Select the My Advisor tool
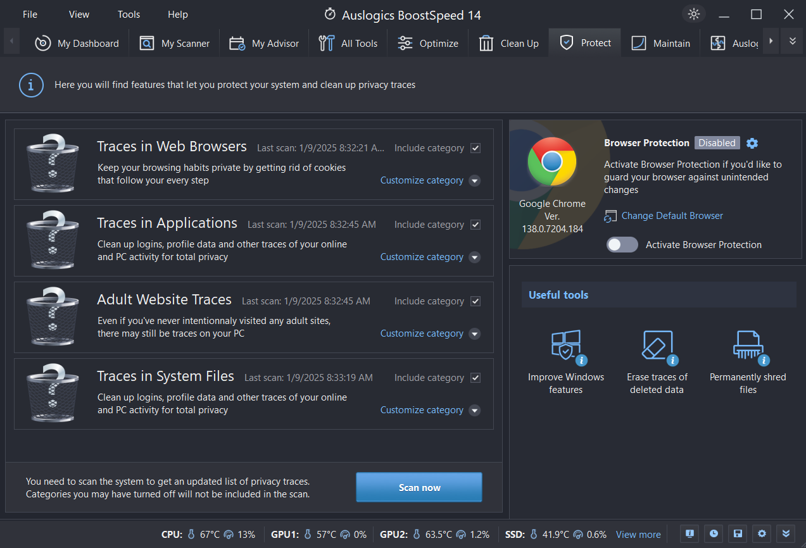Image resolution: width=806 pixels, height=548 pixels. click(263, 43)
